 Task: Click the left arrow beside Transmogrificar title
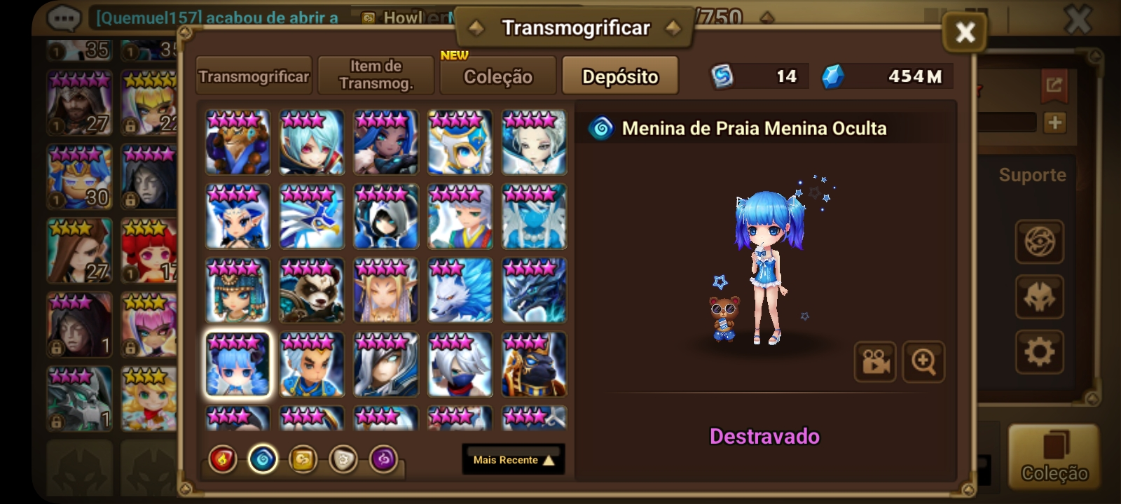click(476, 28)
